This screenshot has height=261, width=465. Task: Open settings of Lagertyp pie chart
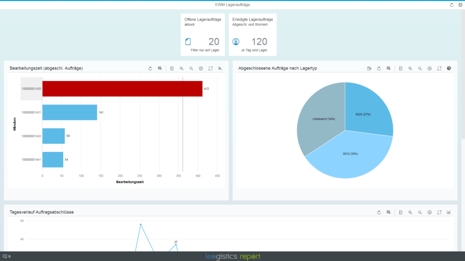coord(430,68)
